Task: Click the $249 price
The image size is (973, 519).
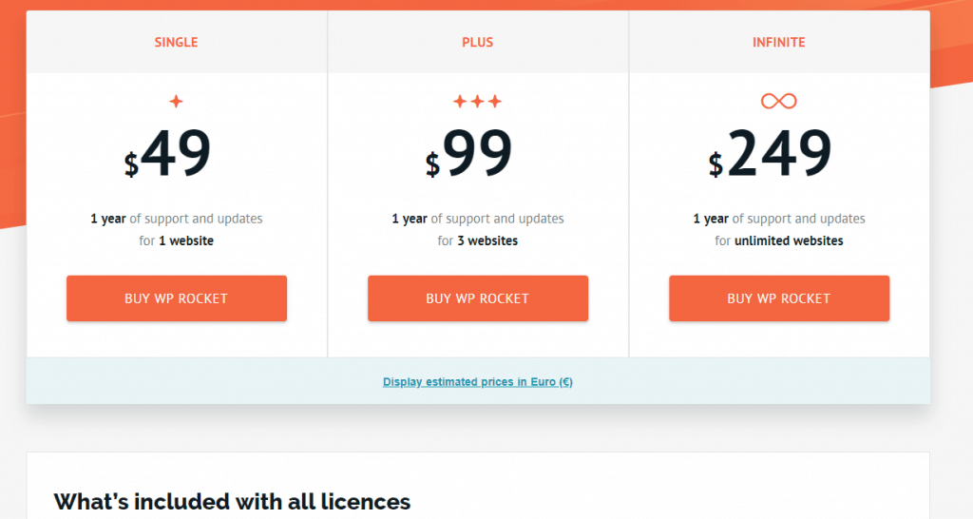Action: 770,153
